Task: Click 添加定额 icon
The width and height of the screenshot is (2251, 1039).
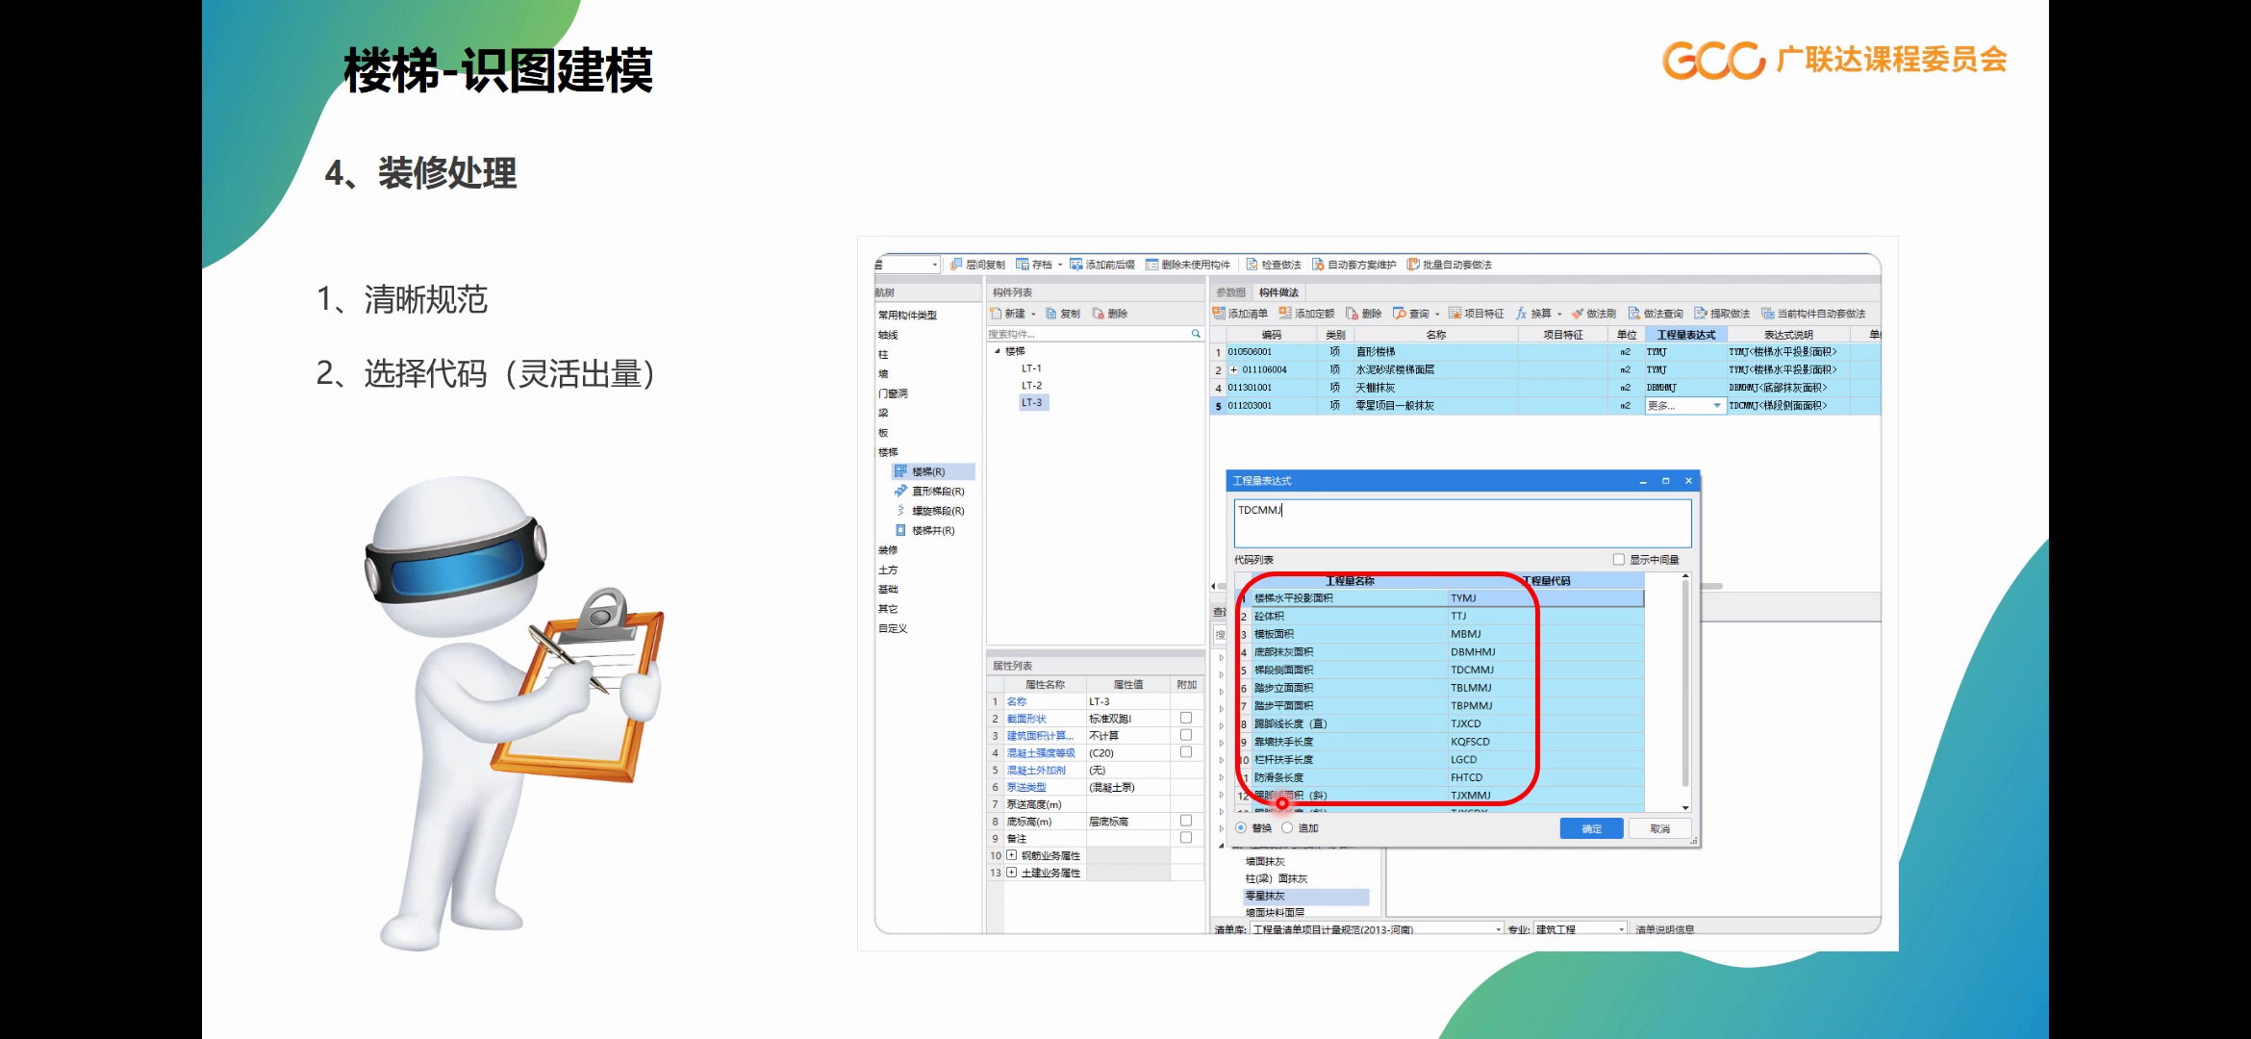Action: pos(1285,314)
